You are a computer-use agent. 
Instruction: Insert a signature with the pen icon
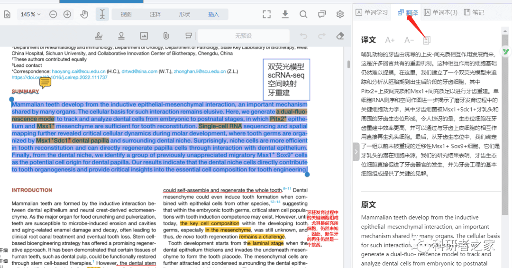99,36
